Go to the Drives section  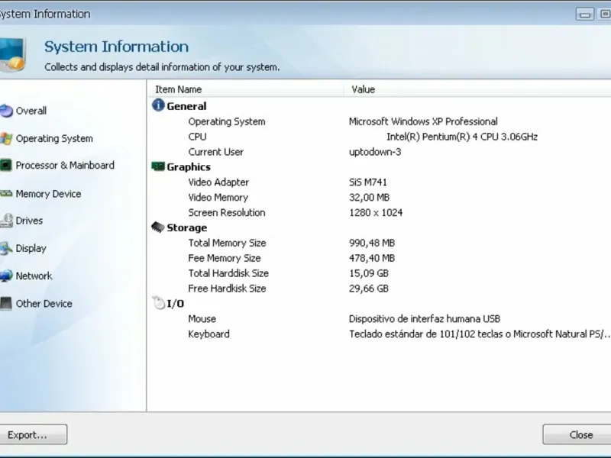tap(29, 221)
